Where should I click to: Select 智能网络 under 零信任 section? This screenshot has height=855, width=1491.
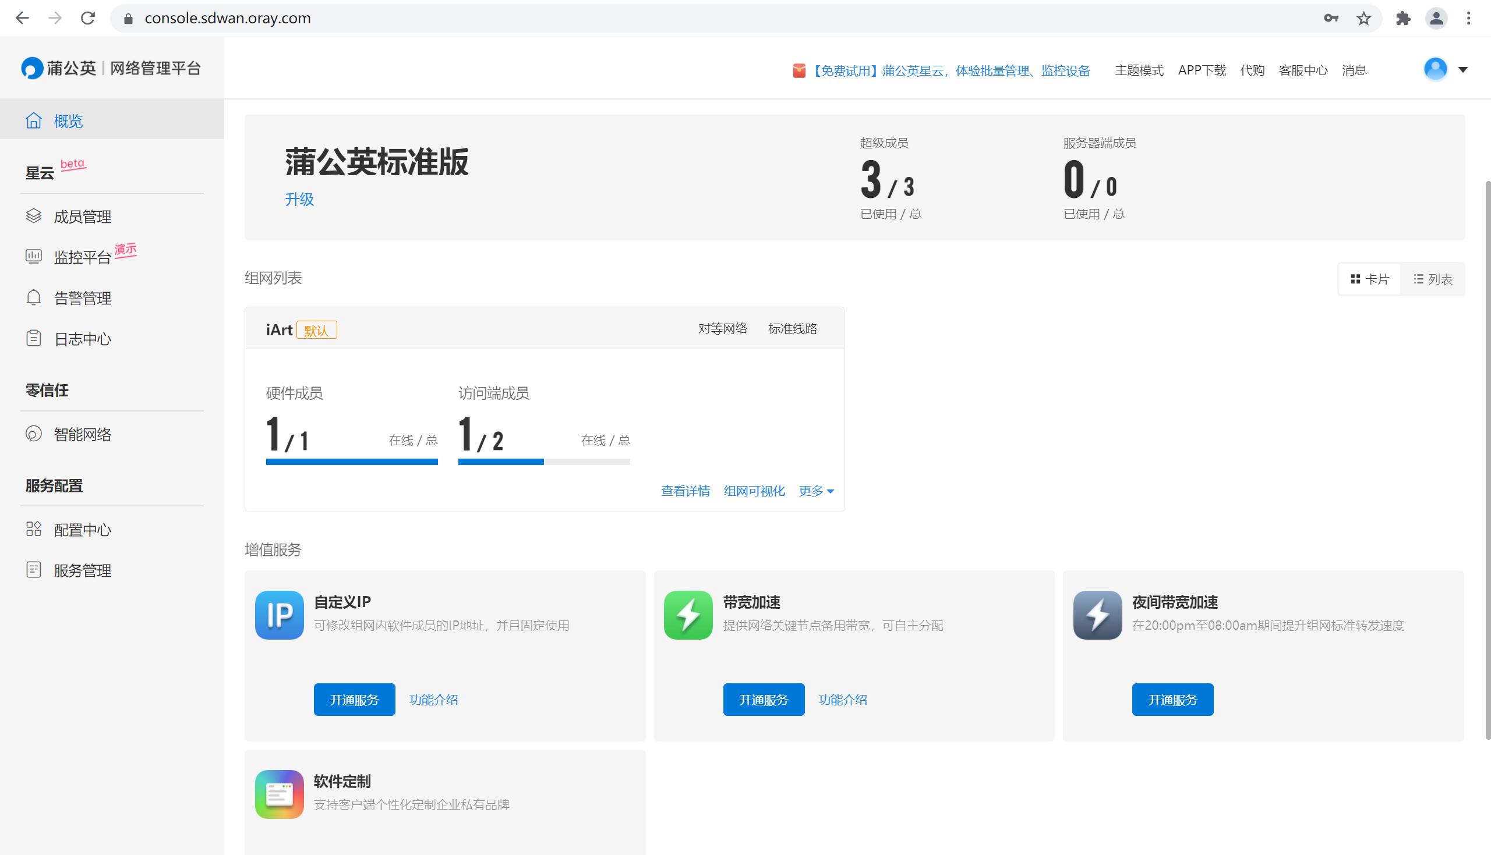point(83,435)
